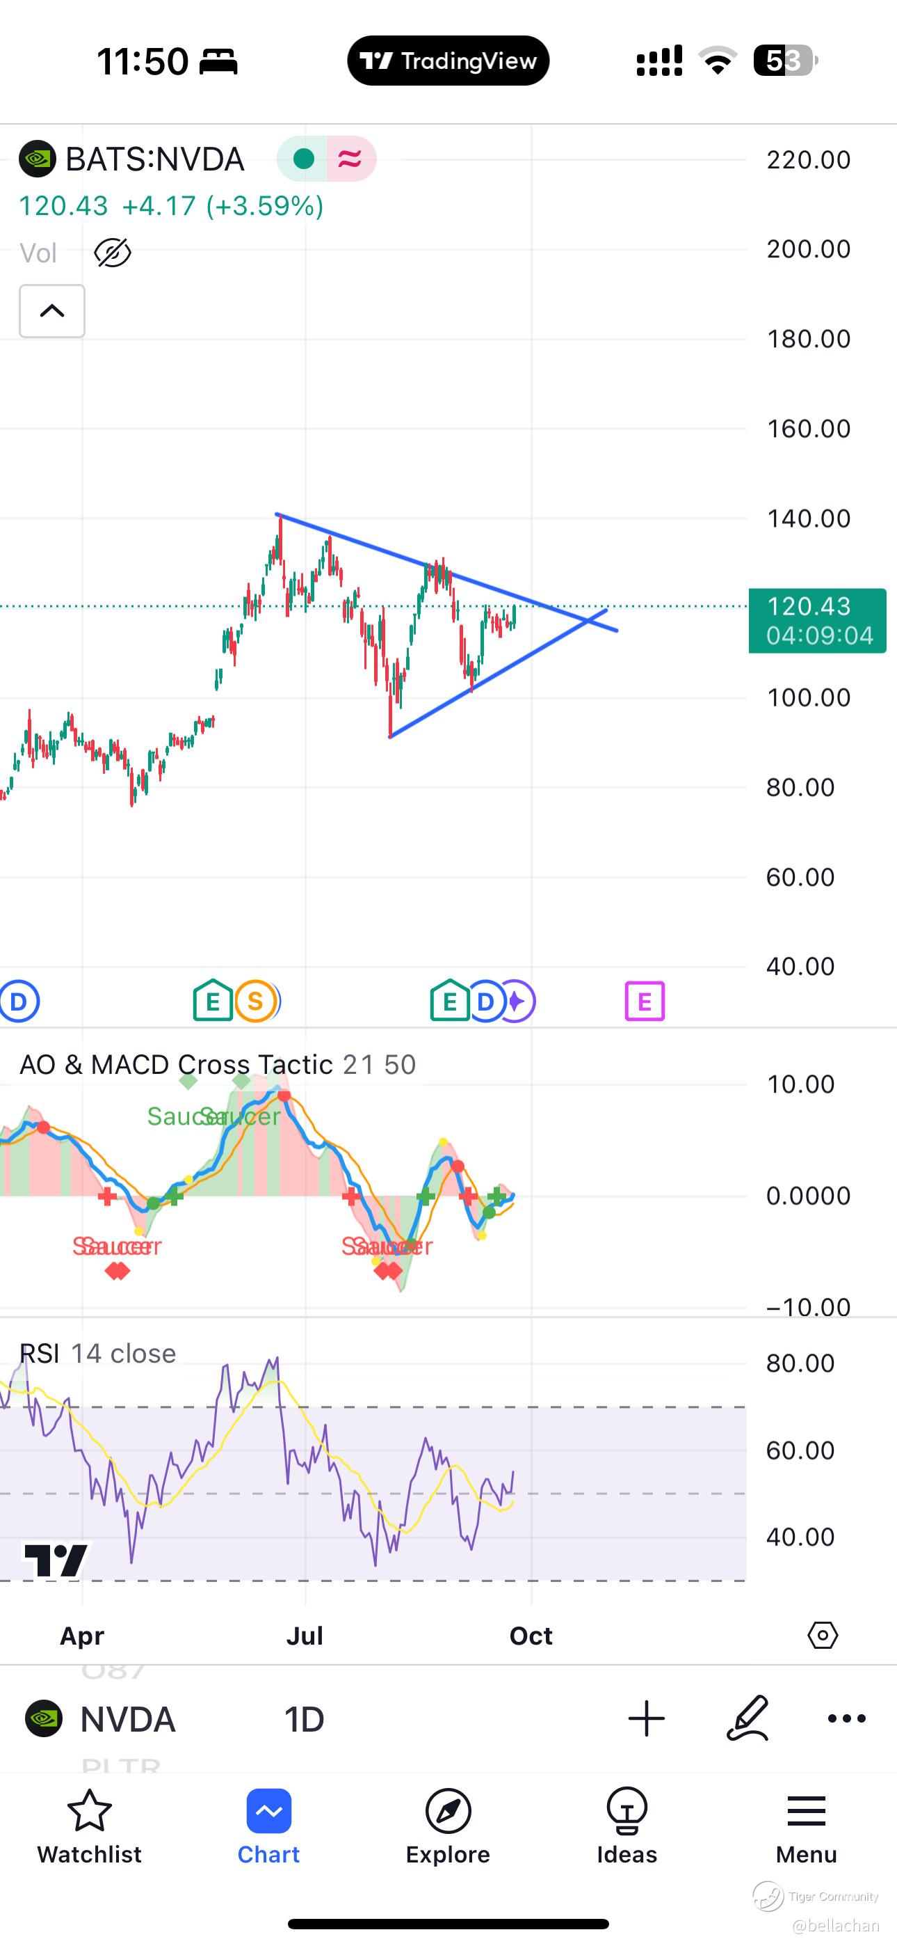Image resolution: width=897 pixels, height=1946 pixels.
Task: Open chart settings hexagon icon
Action: pyautogui.click(x=822, y=1636)
